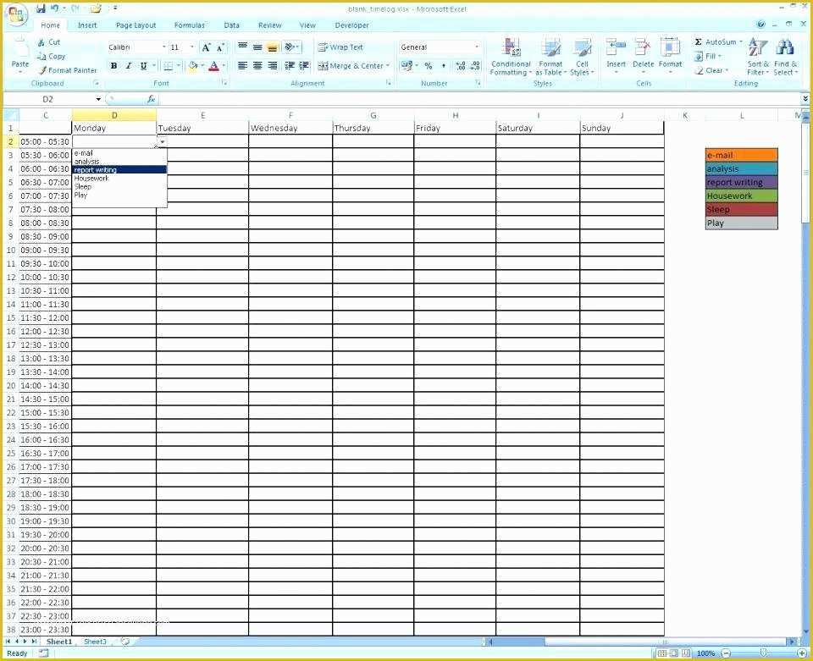Toggle Bold formatting
Image resolution: width=813 pixels, height=661 pixels.
click(x=113, y=66)
